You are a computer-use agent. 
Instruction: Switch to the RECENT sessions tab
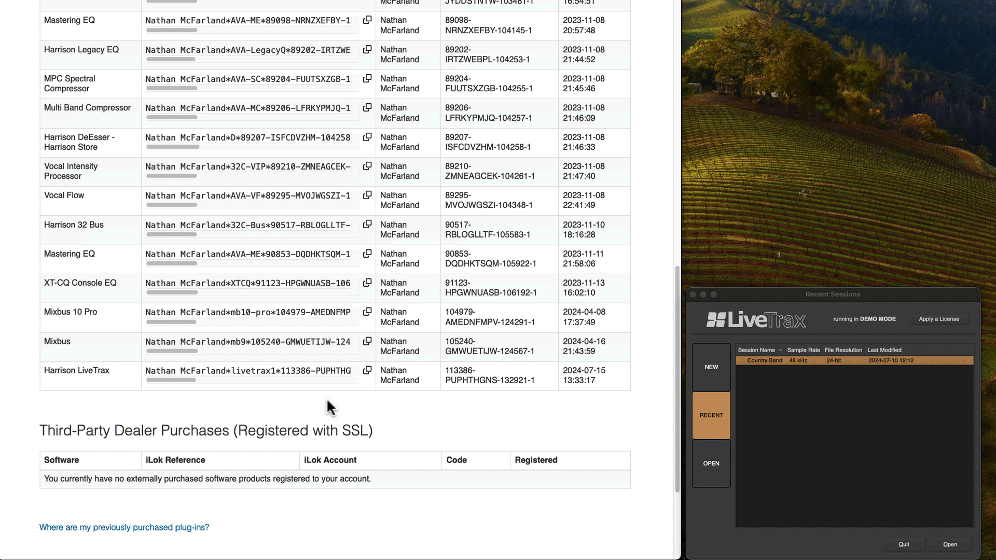click(711, 415)
